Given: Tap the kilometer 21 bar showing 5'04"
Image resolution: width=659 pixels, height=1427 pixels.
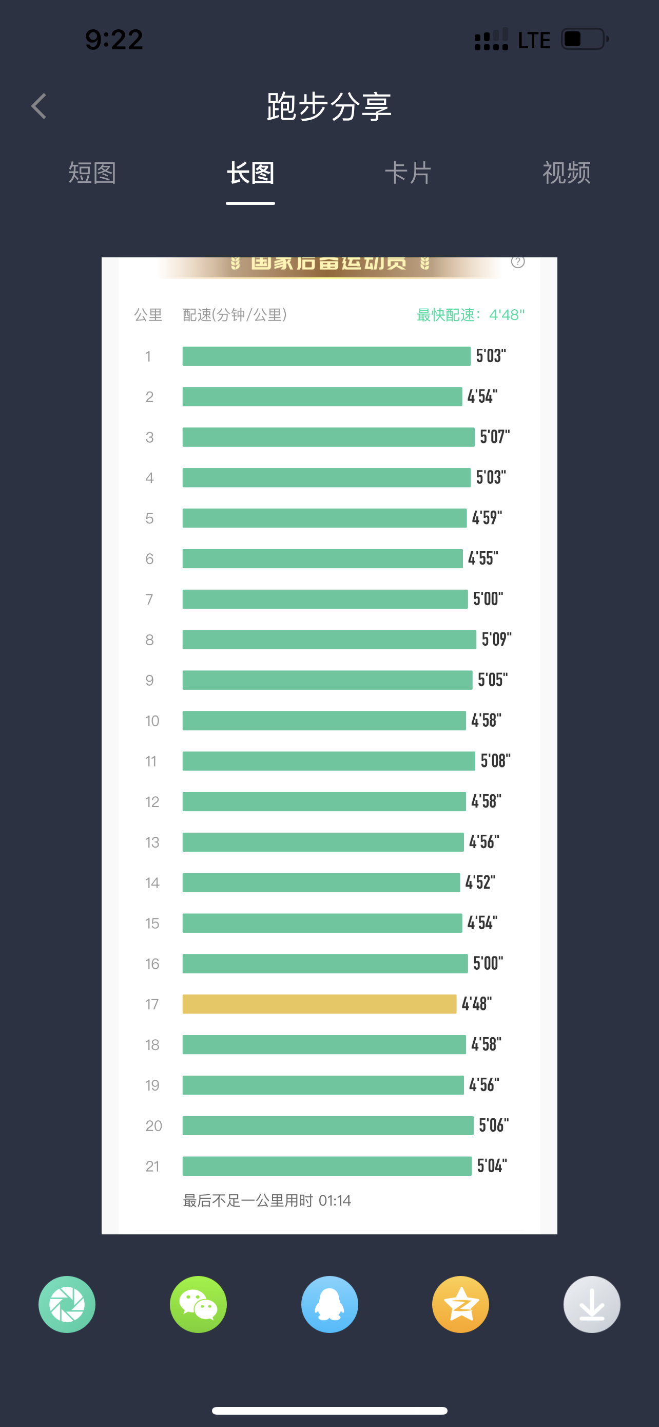Looking at the screenshot, I should [x=327, y=1166].
